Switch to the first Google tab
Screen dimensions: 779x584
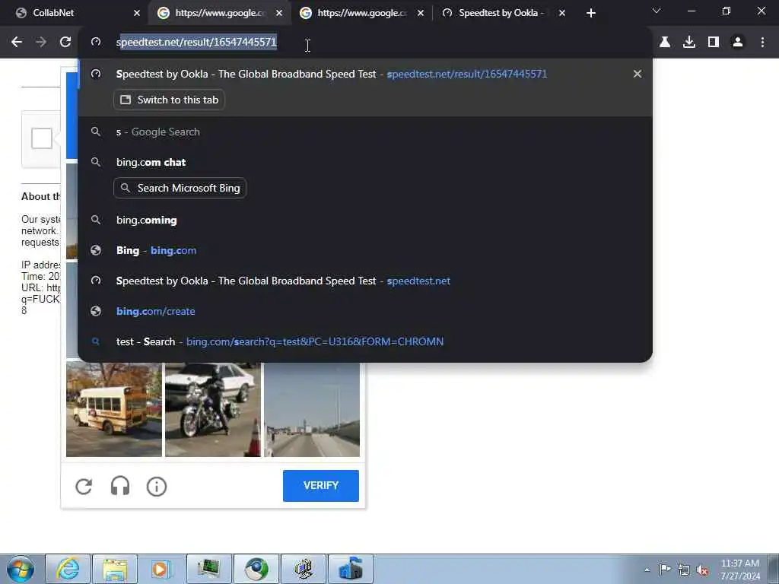coord(218,13)
